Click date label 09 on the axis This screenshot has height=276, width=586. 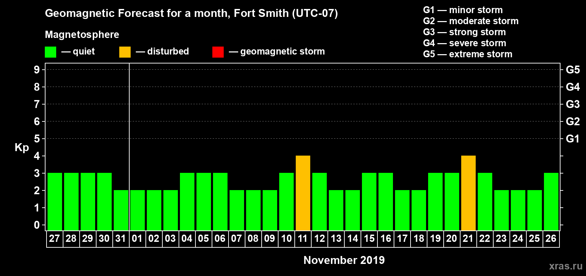point(270,238)
